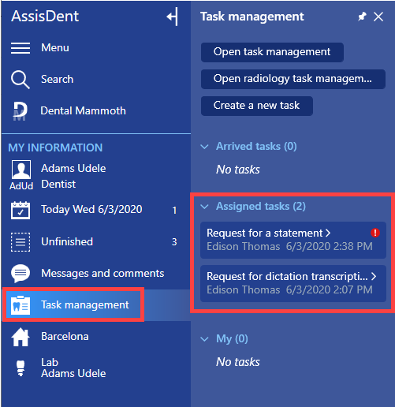The height and width of the screenshot is (407, 395).
Task: Click the Barcelona home icon
Action: (20, 338)
